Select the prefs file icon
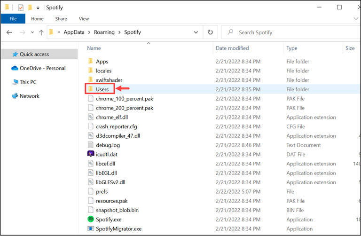361x236 pixels. [x=90, y=191]
